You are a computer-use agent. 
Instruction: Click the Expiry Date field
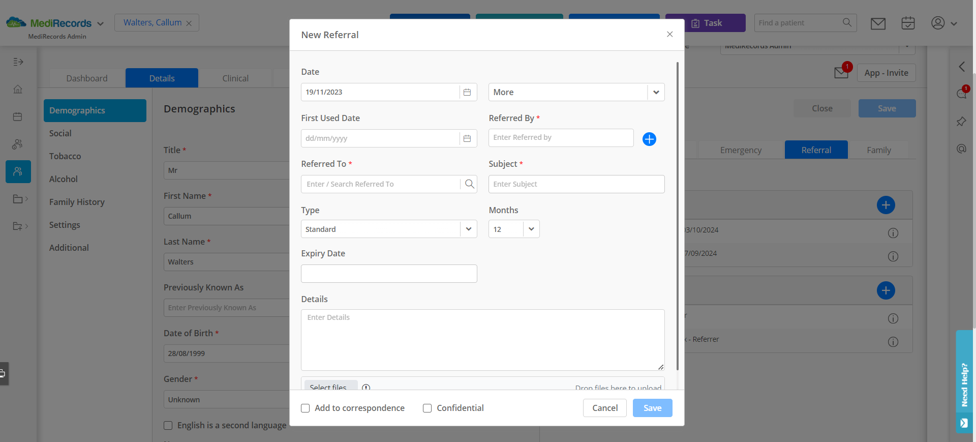(389, 274)
